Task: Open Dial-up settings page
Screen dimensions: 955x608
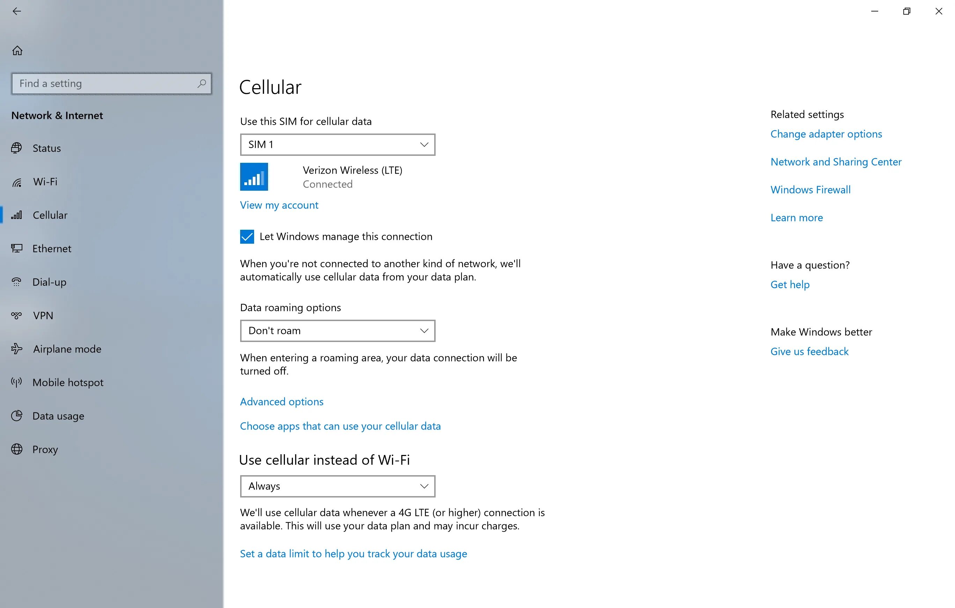Action: coord(111,282)
